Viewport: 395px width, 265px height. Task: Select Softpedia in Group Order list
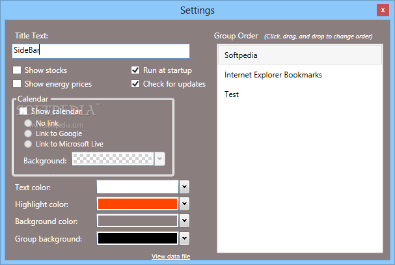coord(300,55)
